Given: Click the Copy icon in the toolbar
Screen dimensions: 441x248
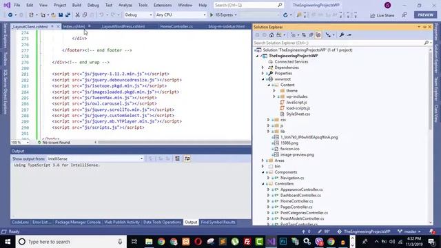Looking at the screenshot, I should pos(85,15).
